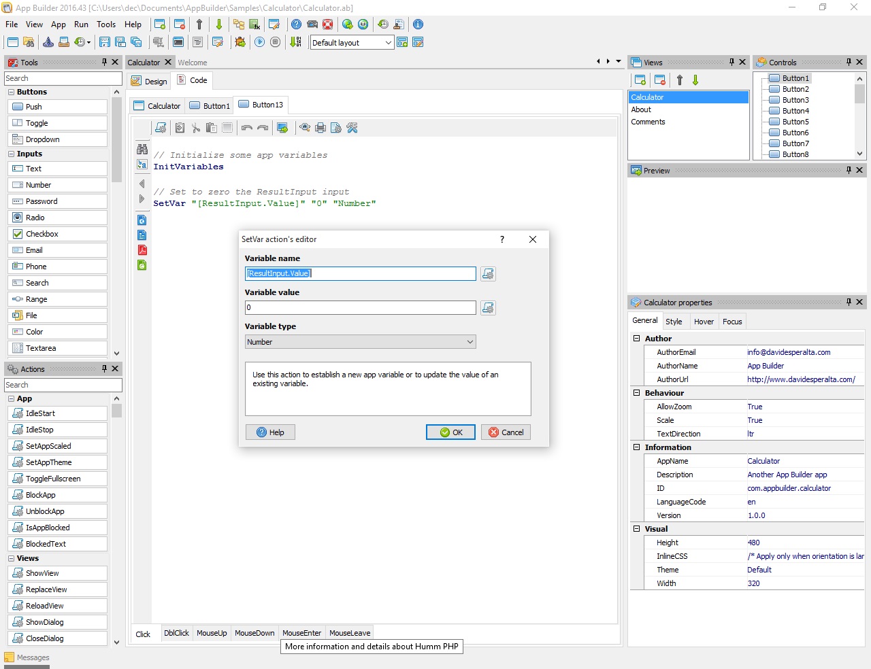Undo the last edit in code editor

point(247,128)
